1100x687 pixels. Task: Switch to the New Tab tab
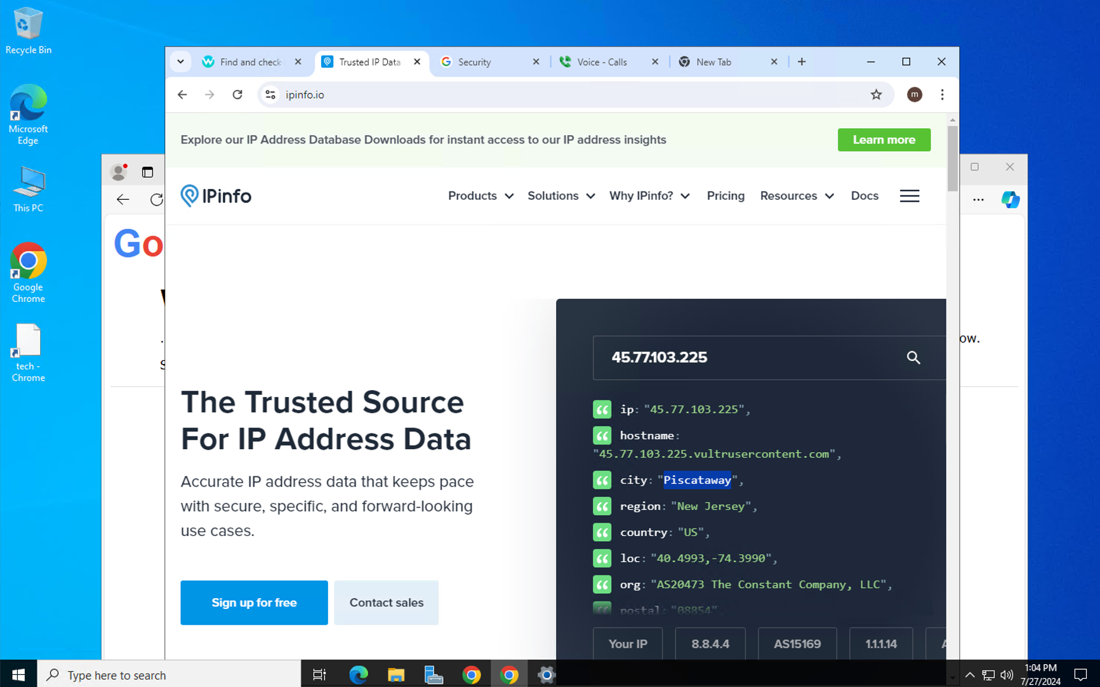(727, 62)
